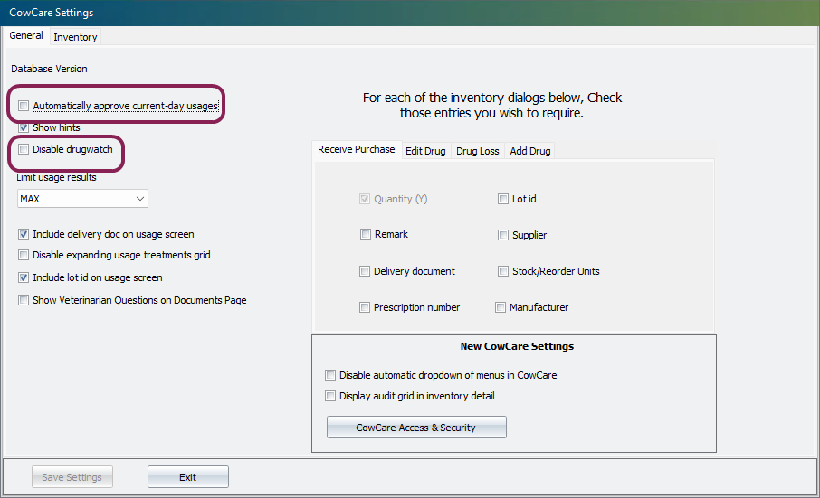Select the Add Drug tab
The width and height of the screenshot is (820, 498).
(x=530, y=151)
